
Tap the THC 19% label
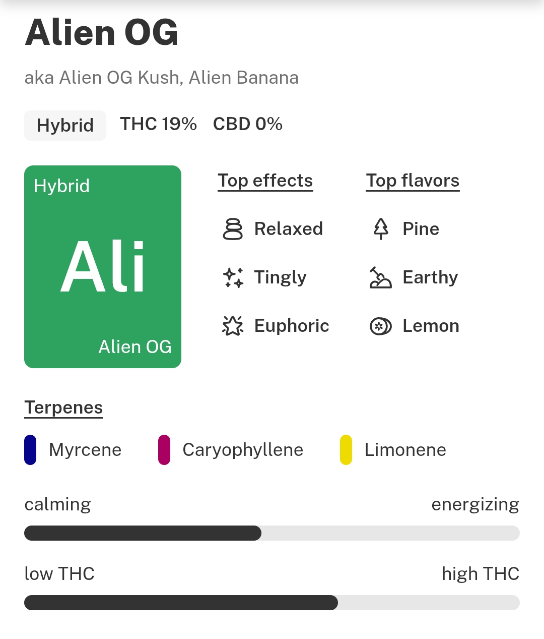158,124
